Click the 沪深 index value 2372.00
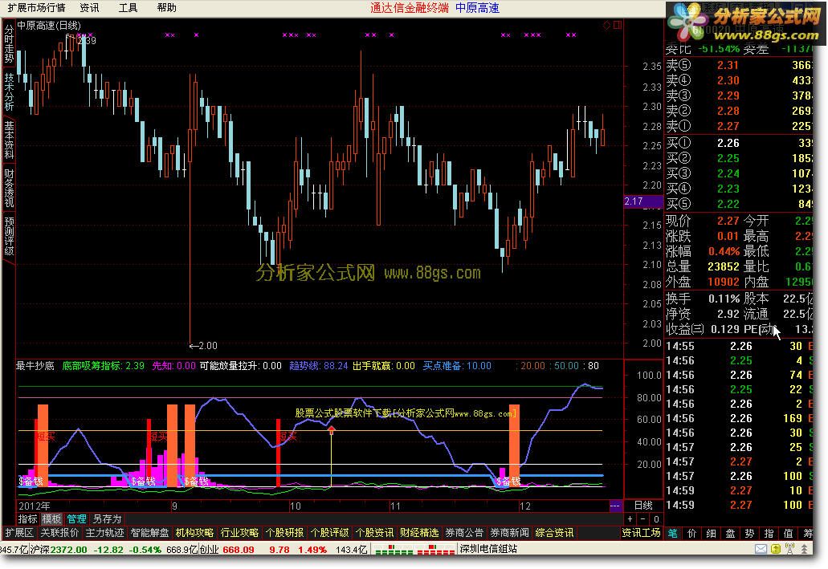Screen dimensions: 828x569 68,550
